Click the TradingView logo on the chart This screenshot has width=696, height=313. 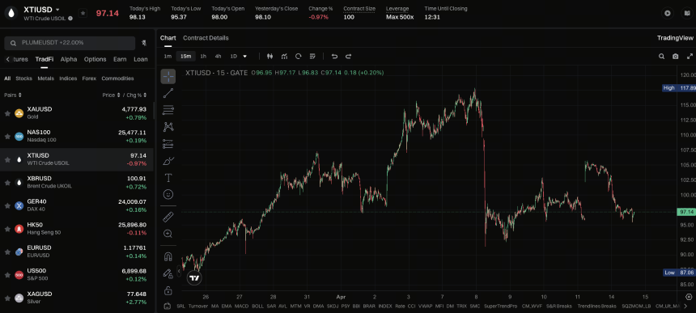point(194,278)
